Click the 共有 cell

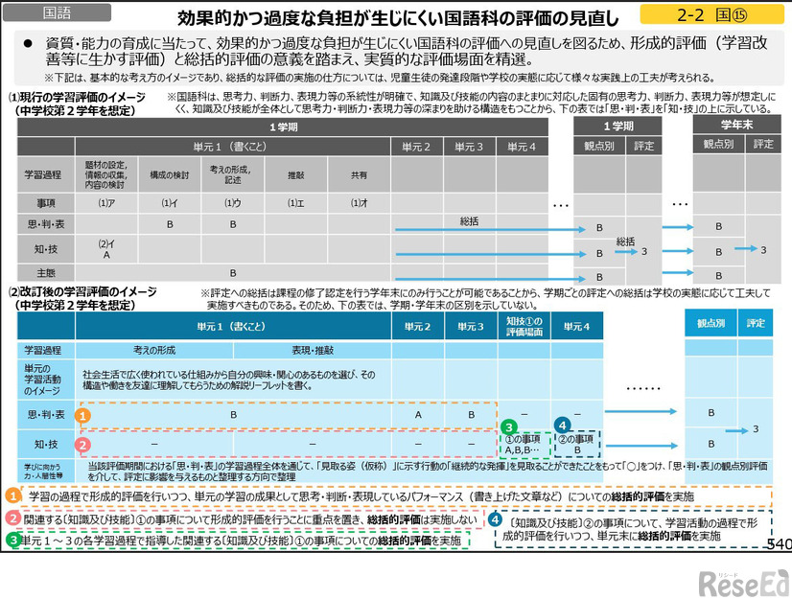[360, 174]
